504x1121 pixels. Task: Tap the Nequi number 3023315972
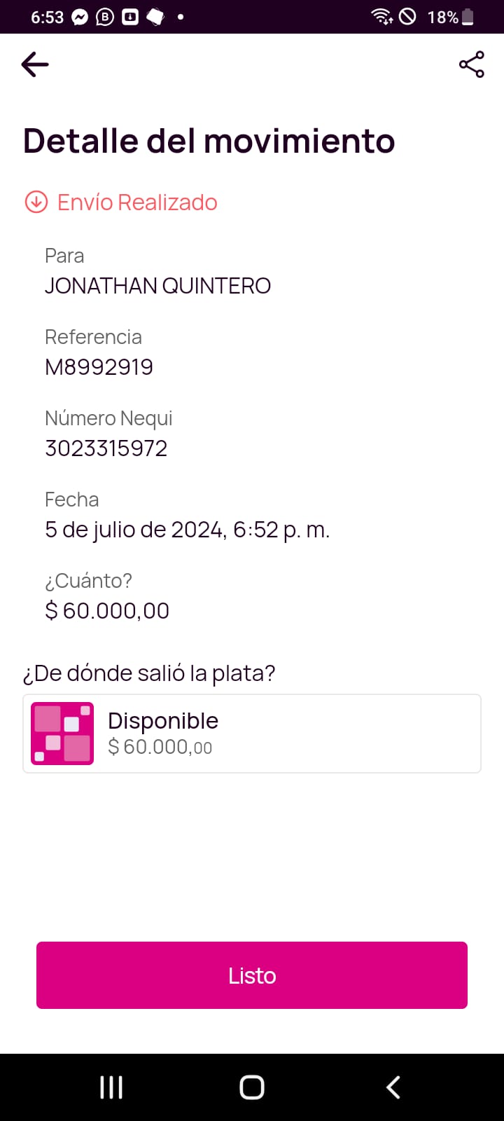[106, 448]
